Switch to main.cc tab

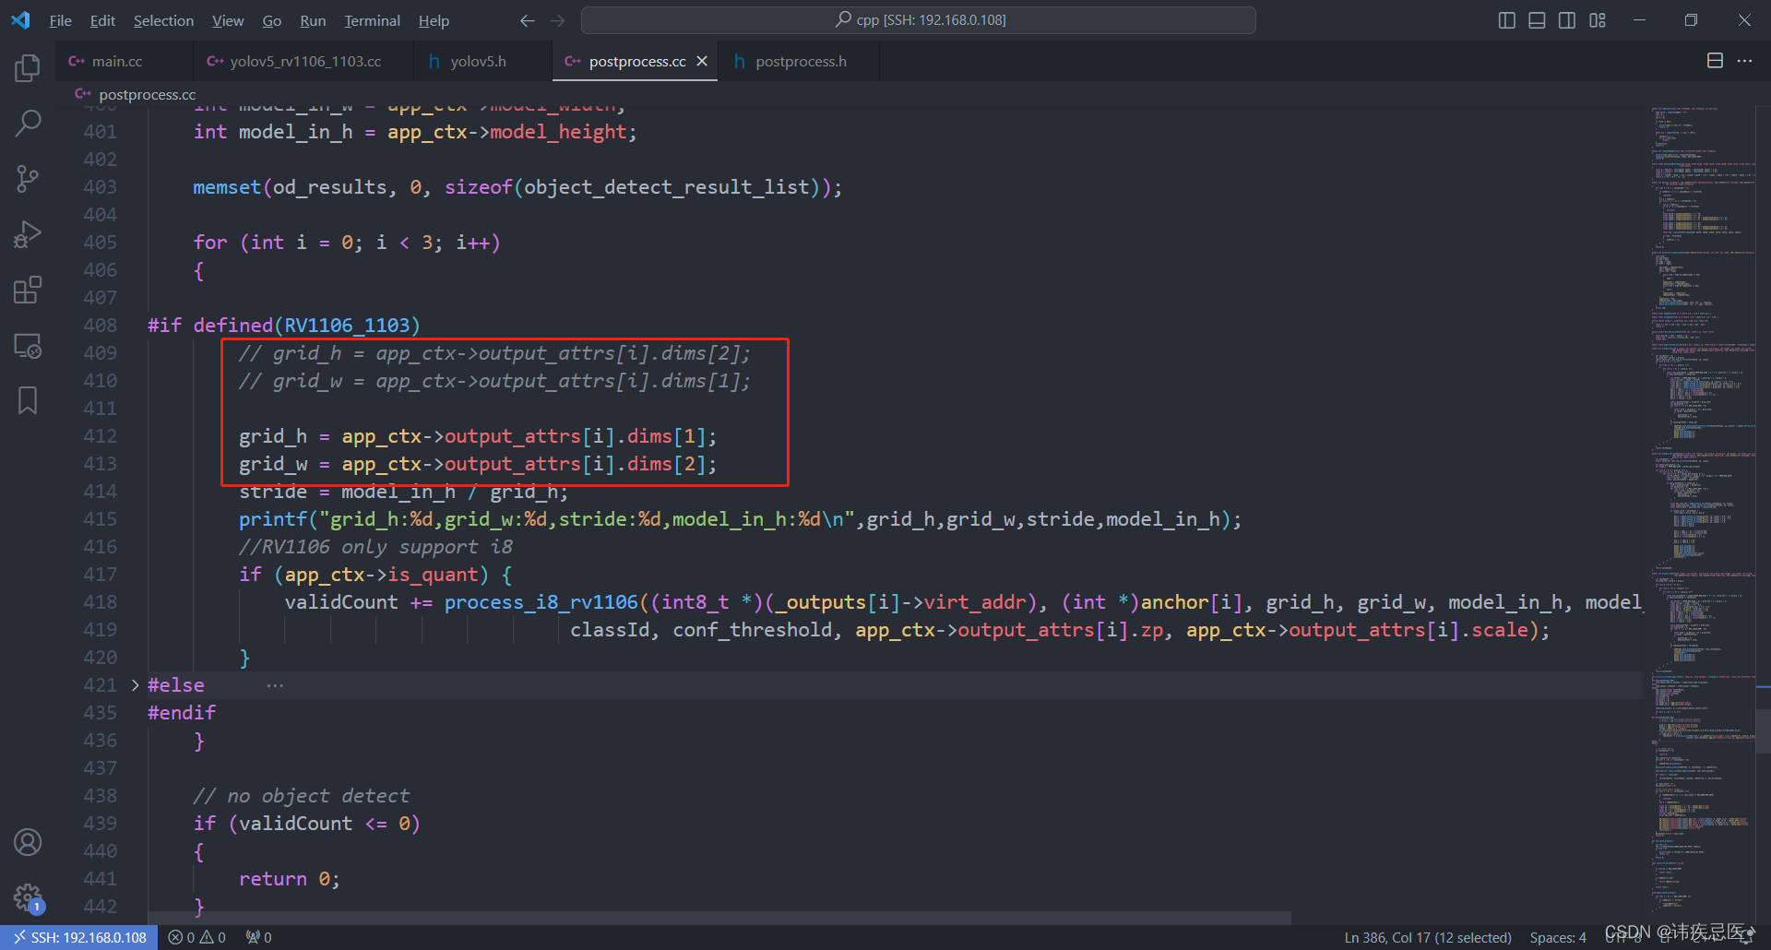pos(125,61)
